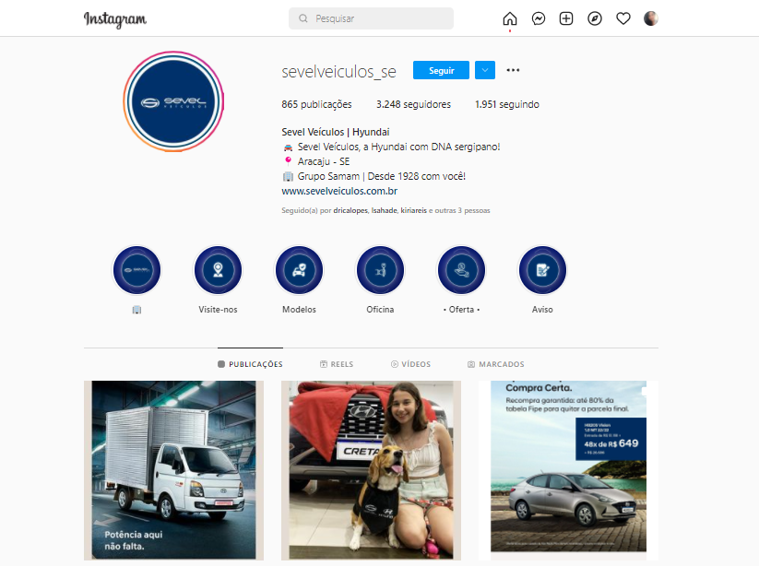759x566 pixels.
Task: Open the Explore compass icon
Action: [x=595, y=18]
